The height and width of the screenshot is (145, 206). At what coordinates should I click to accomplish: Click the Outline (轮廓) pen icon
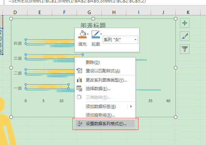[96, 34]
